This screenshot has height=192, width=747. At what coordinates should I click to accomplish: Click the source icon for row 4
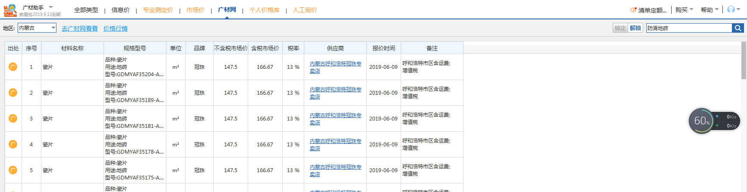(x=13, y=144)
